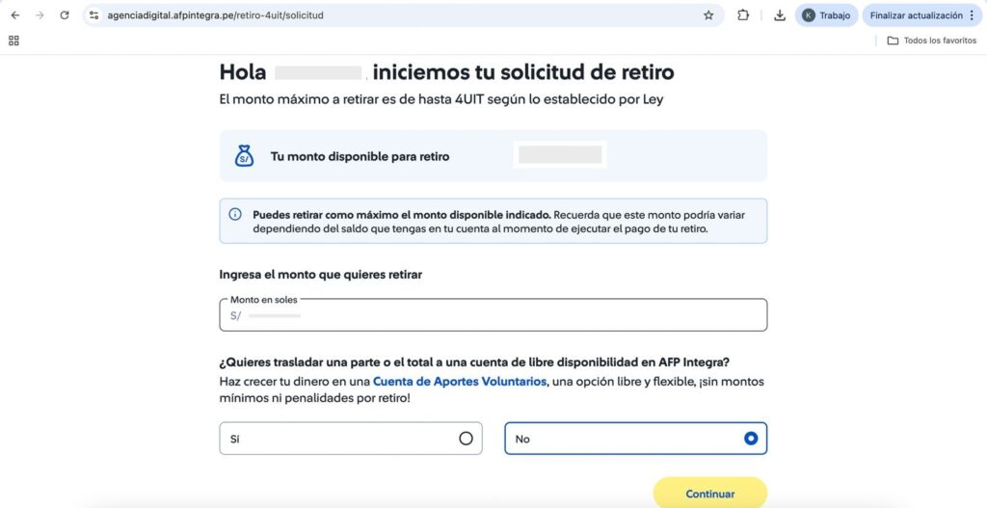The width and height of the screenshot is (987, 508).
Task: Click the browser forward arrow
Action: click(40, 15)
